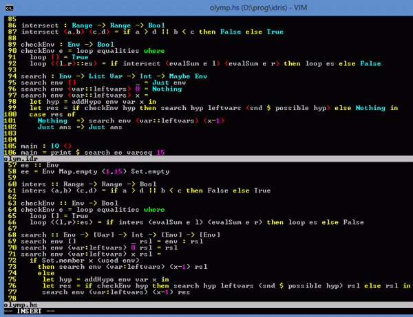Click line number 85
Viewport: 413px width, 317px height.
[12, 19]
